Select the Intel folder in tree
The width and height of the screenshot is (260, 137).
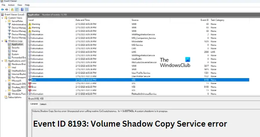pyautogui.click(x=14, y=67)
